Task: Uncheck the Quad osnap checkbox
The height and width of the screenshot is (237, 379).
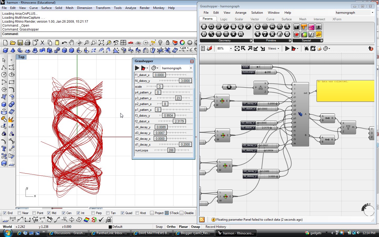Action: [x=122, y=213]
